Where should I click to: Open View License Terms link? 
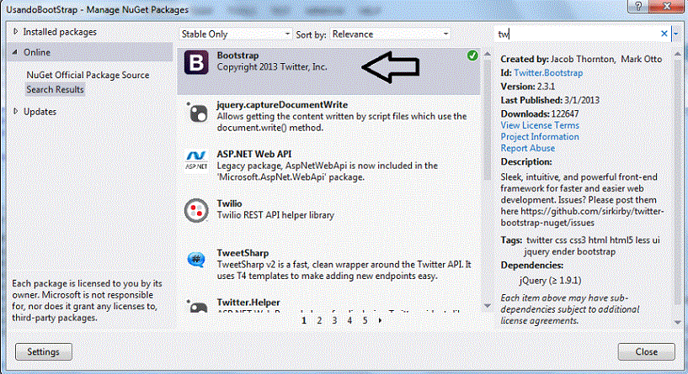[x=540, y=125]
